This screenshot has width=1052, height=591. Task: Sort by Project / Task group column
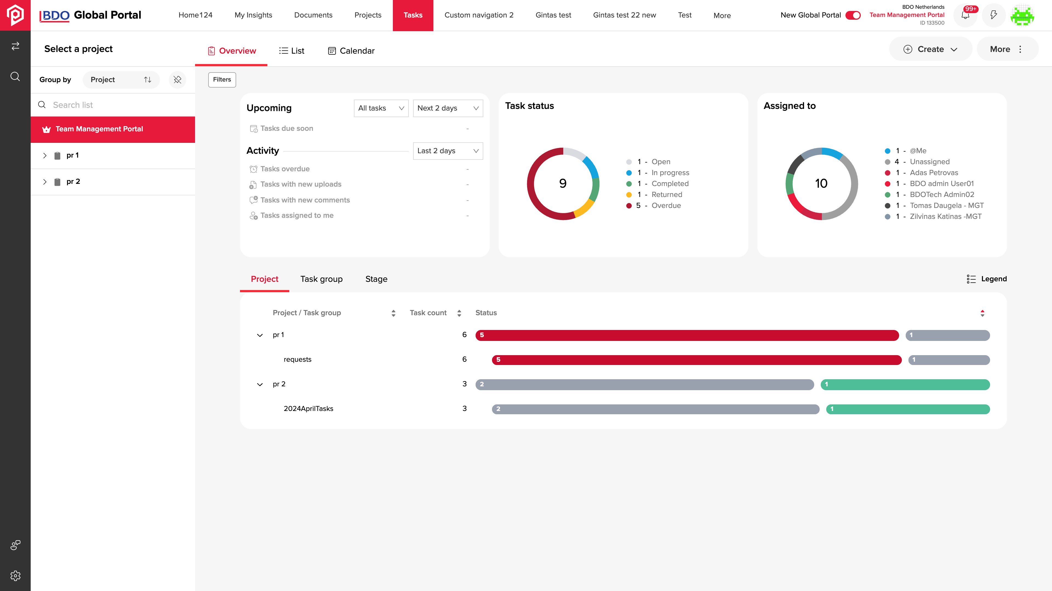393,313
